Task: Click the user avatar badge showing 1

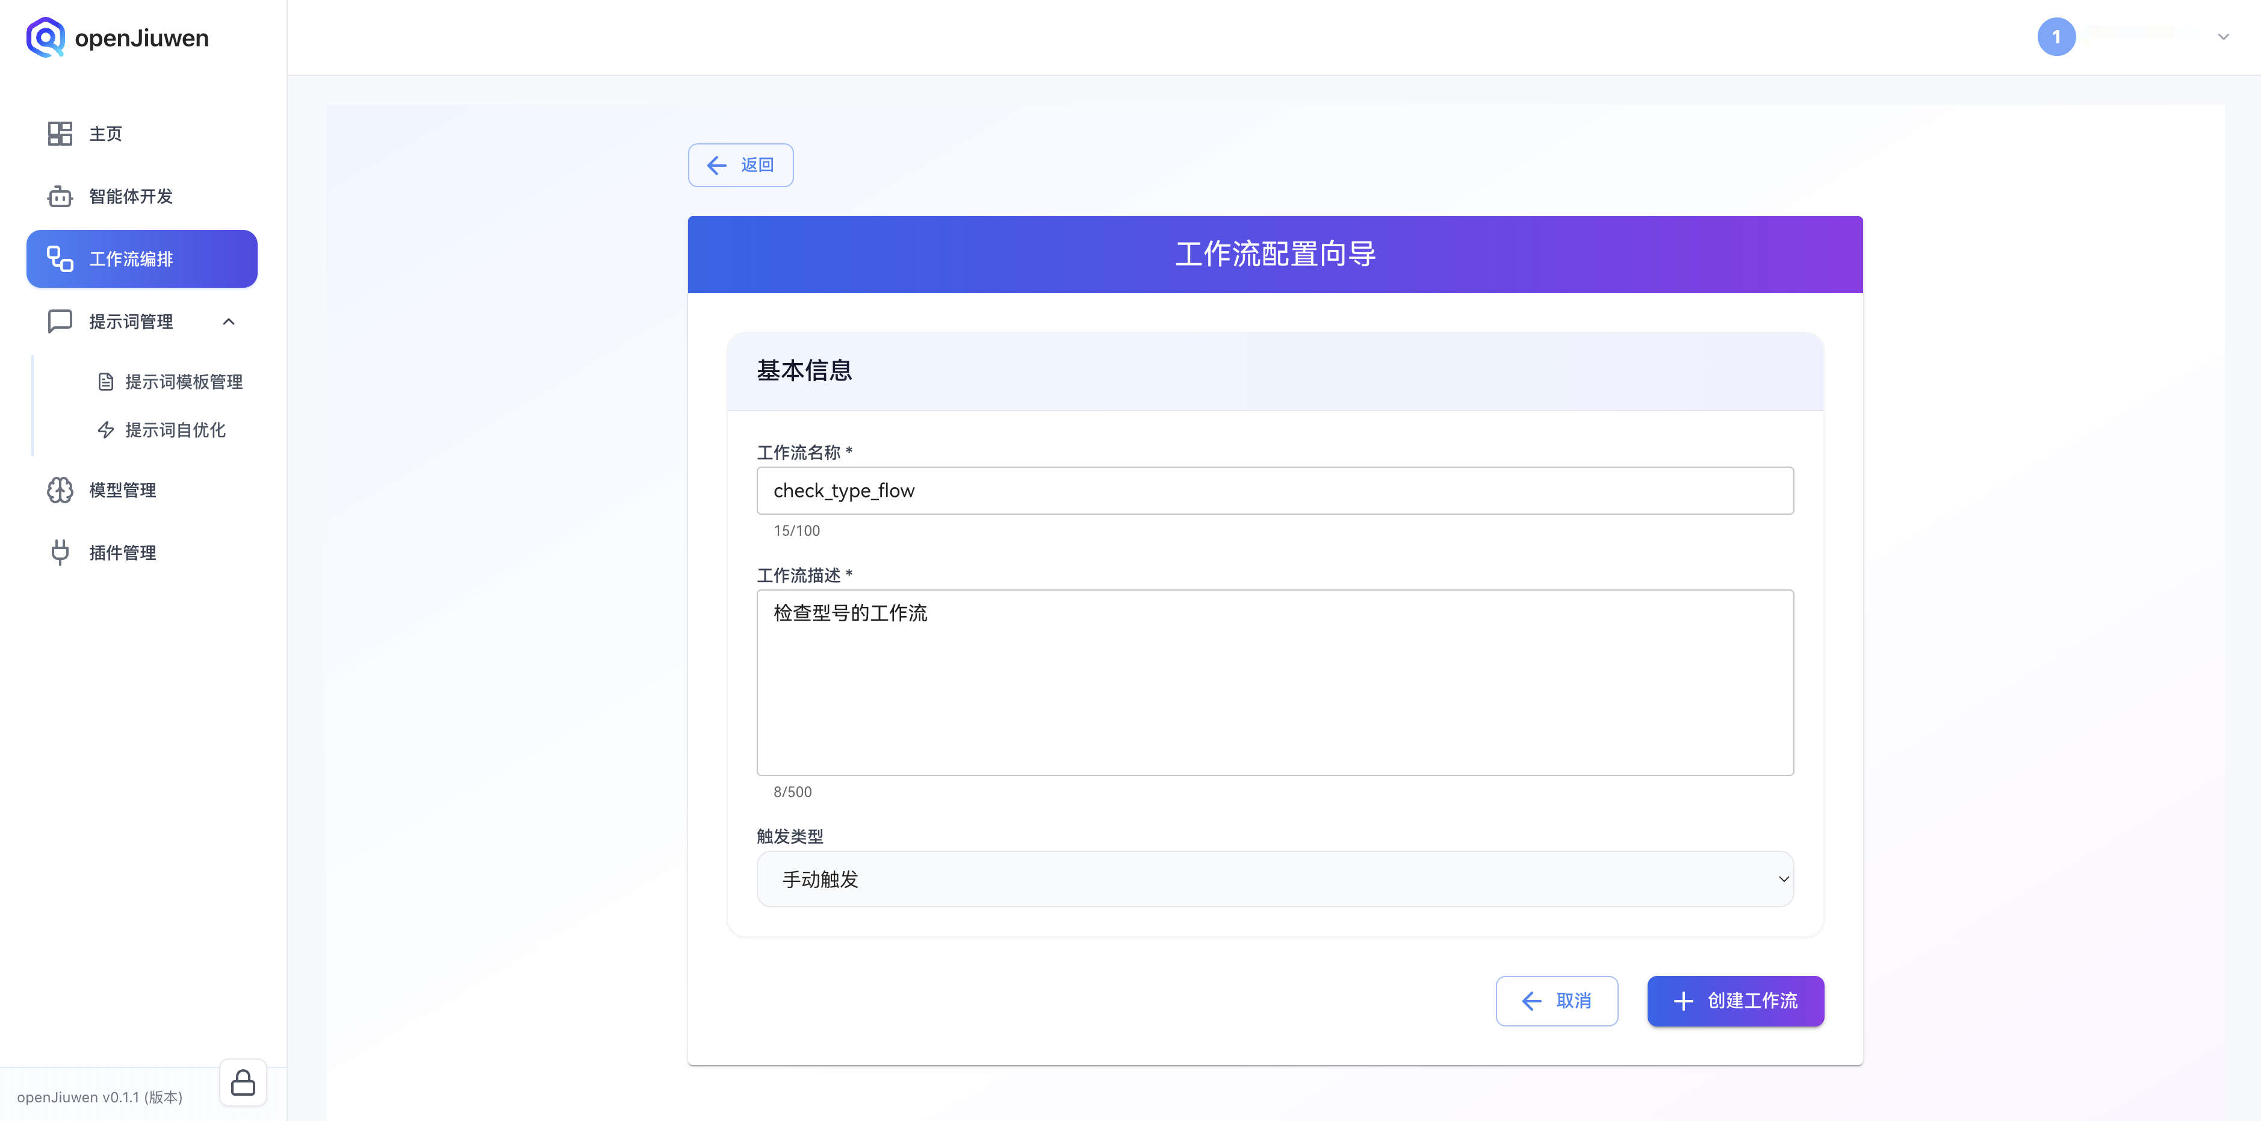Action: (2058, 37)
